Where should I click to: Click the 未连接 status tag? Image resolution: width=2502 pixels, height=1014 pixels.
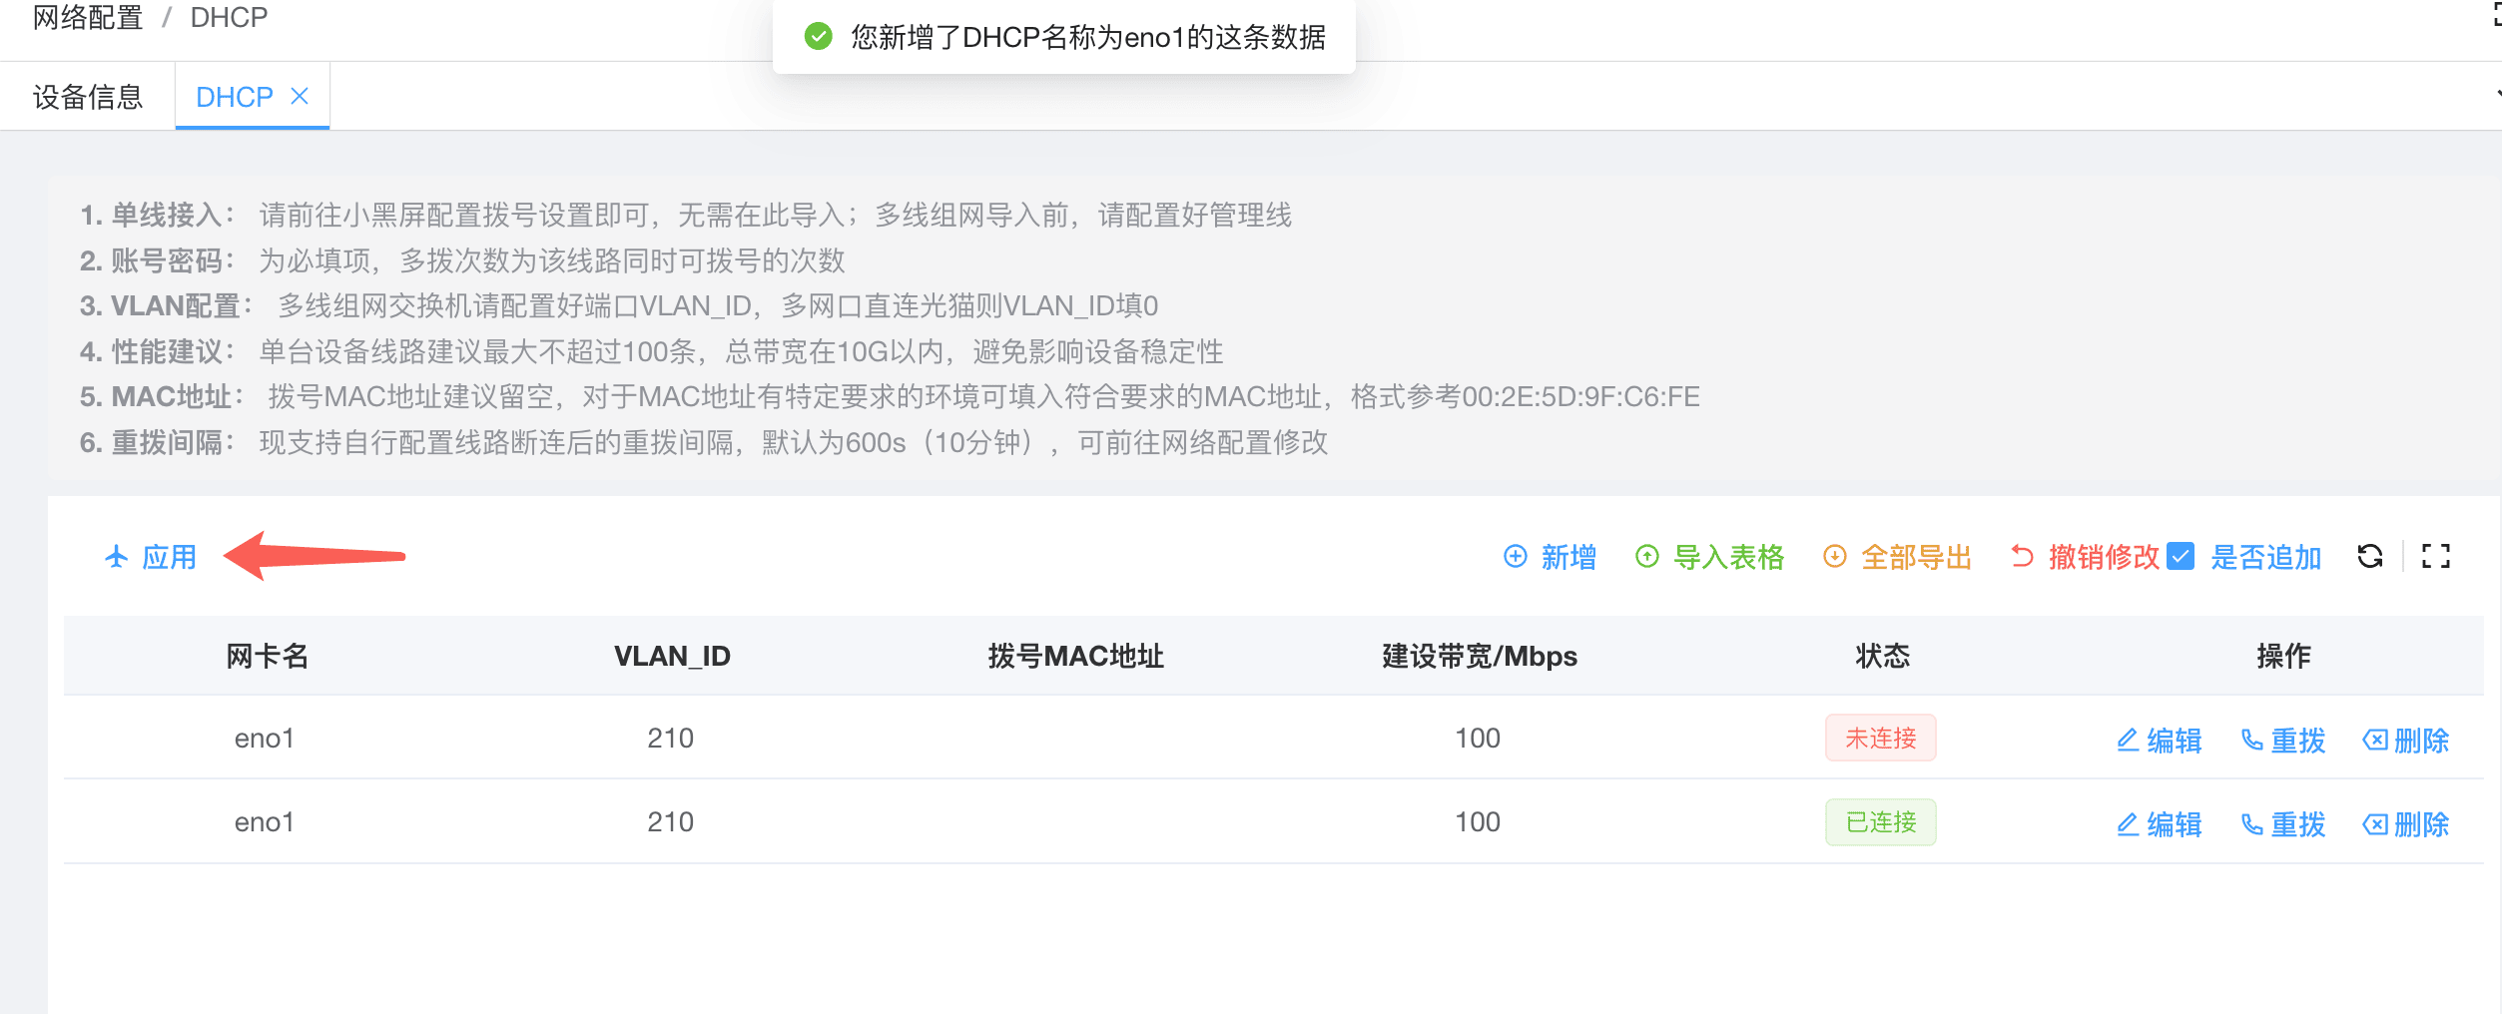point(1880,739)
